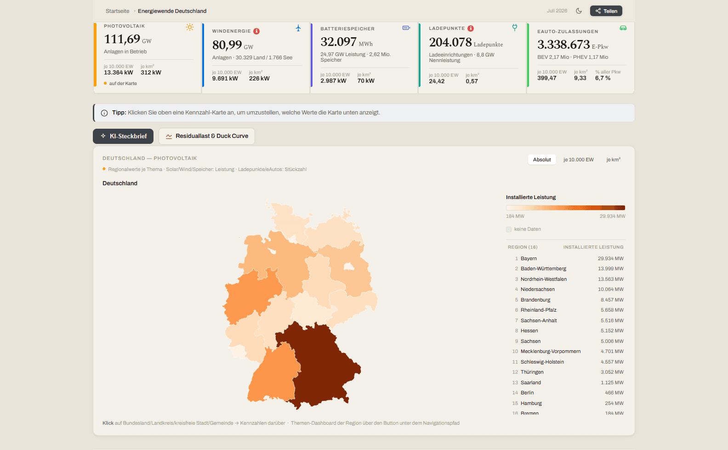Click the Installierte Leistung column header
Viewport: 728px width, 450px height.
(x=593, y=247)
